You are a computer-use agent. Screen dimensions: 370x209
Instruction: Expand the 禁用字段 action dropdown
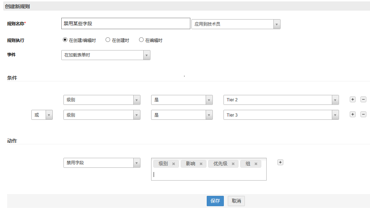[x=102, y=163]
